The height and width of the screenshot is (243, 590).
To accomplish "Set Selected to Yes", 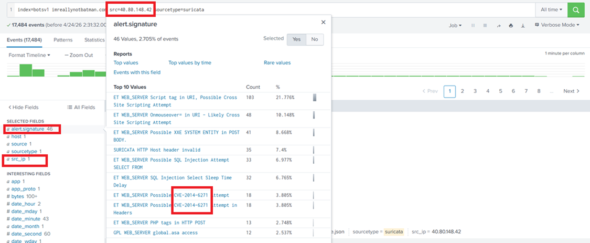I will pyautogui.click(x=296, y=39).
